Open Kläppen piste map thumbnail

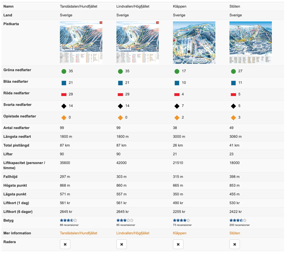pos(194,42)
